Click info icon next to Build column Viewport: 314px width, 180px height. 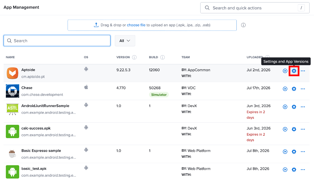(x=162, y=57)
